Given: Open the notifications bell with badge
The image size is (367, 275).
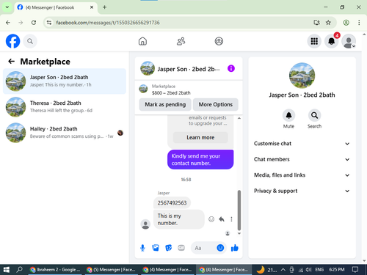Looking at the screenshot, I should [332, 41].
